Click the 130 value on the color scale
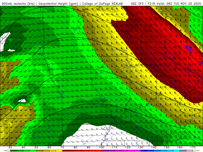Viewport: 203px width, 152px height. (141, 147)
